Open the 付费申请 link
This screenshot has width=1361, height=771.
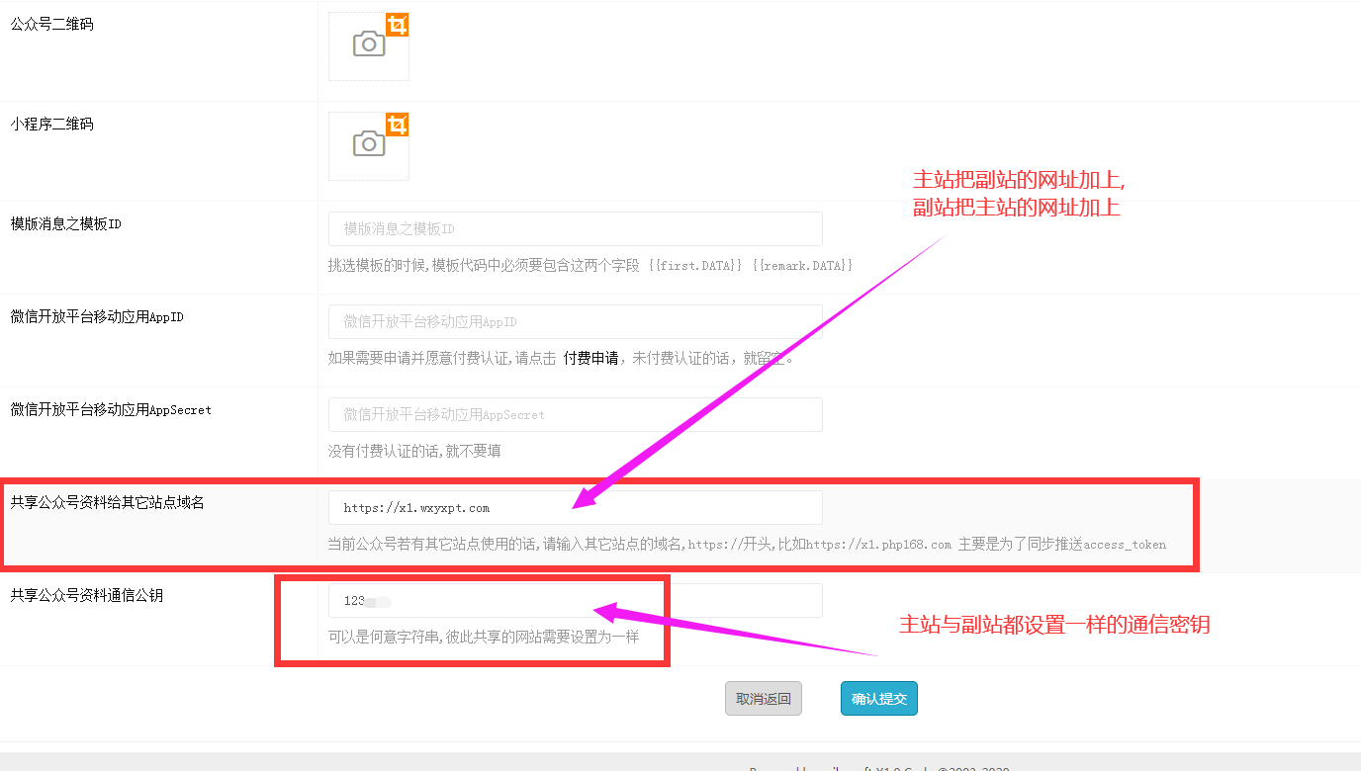[590, 359]
